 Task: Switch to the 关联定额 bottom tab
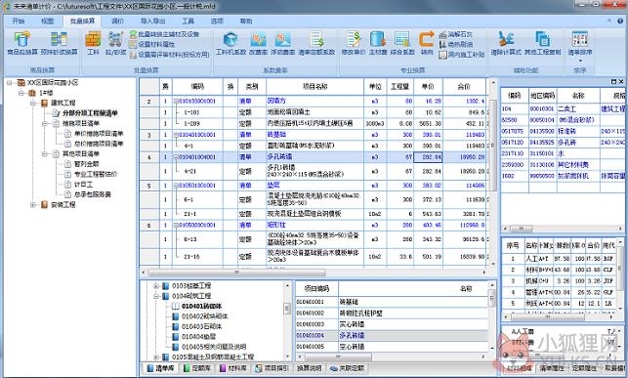347,368
